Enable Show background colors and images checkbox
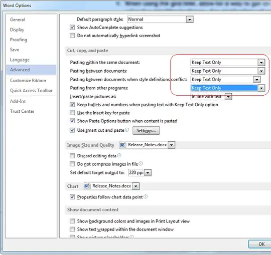The width and height of the screenshot is (271, 255). [x=72, y=221]
